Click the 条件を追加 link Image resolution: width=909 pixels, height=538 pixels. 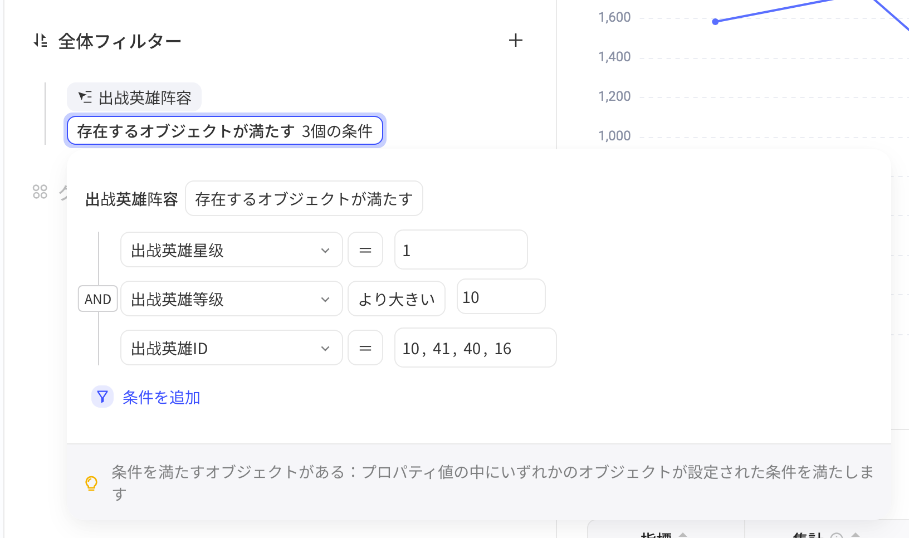[161, 397]
